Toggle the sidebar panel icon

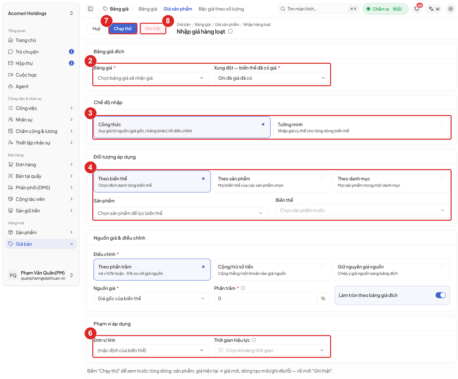click(x=90, y=9)
